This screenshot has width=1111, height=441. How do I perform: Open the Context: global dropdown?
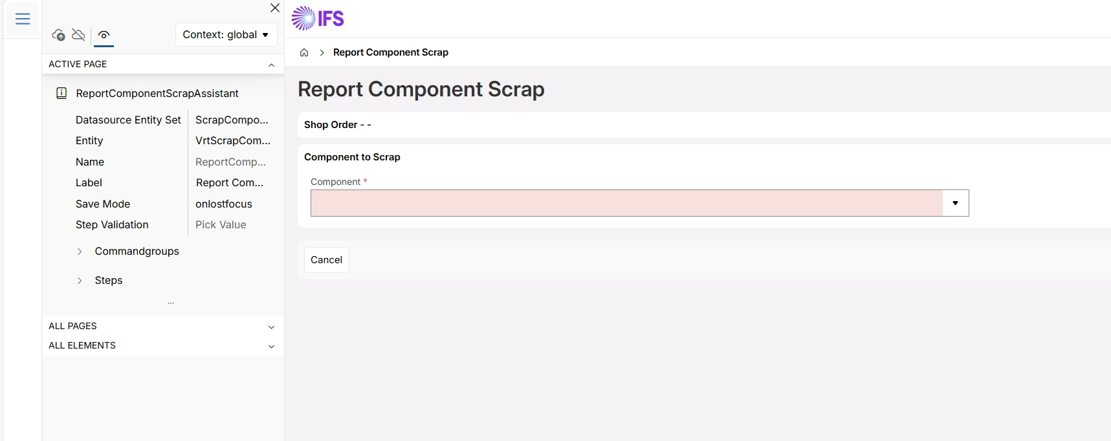(x=226, y=35)
